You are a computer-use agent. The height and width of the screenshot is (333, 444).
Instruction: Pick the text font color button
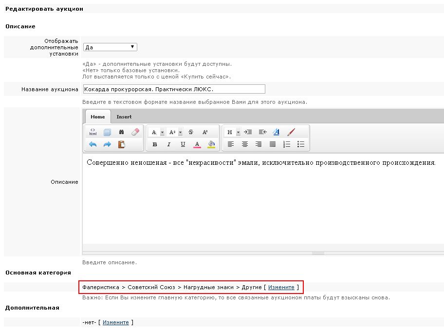pos(197,144)
